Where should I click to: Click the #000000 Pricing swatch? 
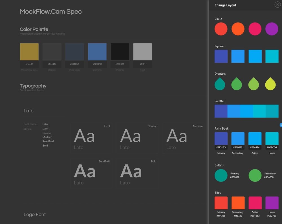[120, 52]
